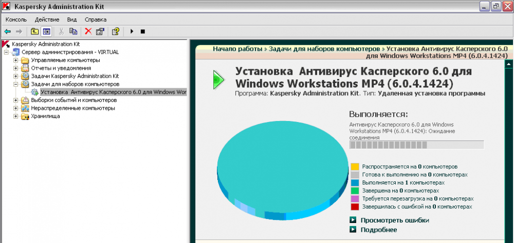Click the Выполняется на 1 компьютерах text
Viewport: 514px width, 243px height.
403,183
